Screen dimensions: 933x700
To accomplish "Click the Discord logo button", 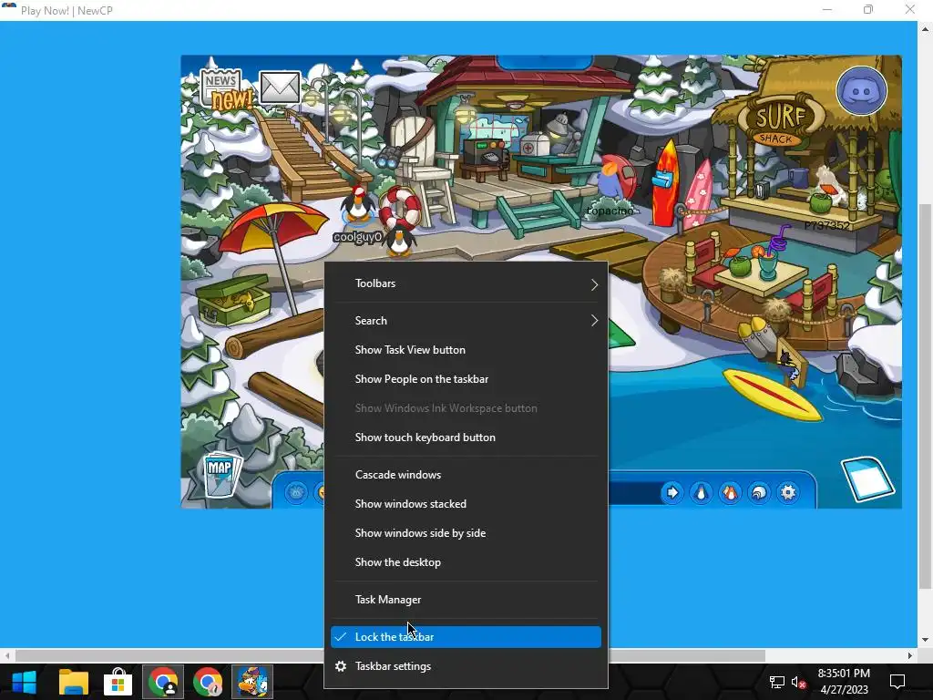I will [861, 91].
